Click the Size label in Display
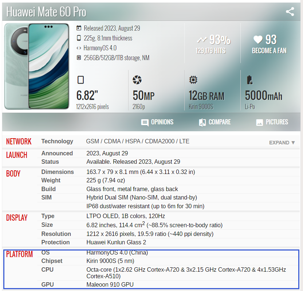The height and width of the screenshot is (291, 303). 47,225
